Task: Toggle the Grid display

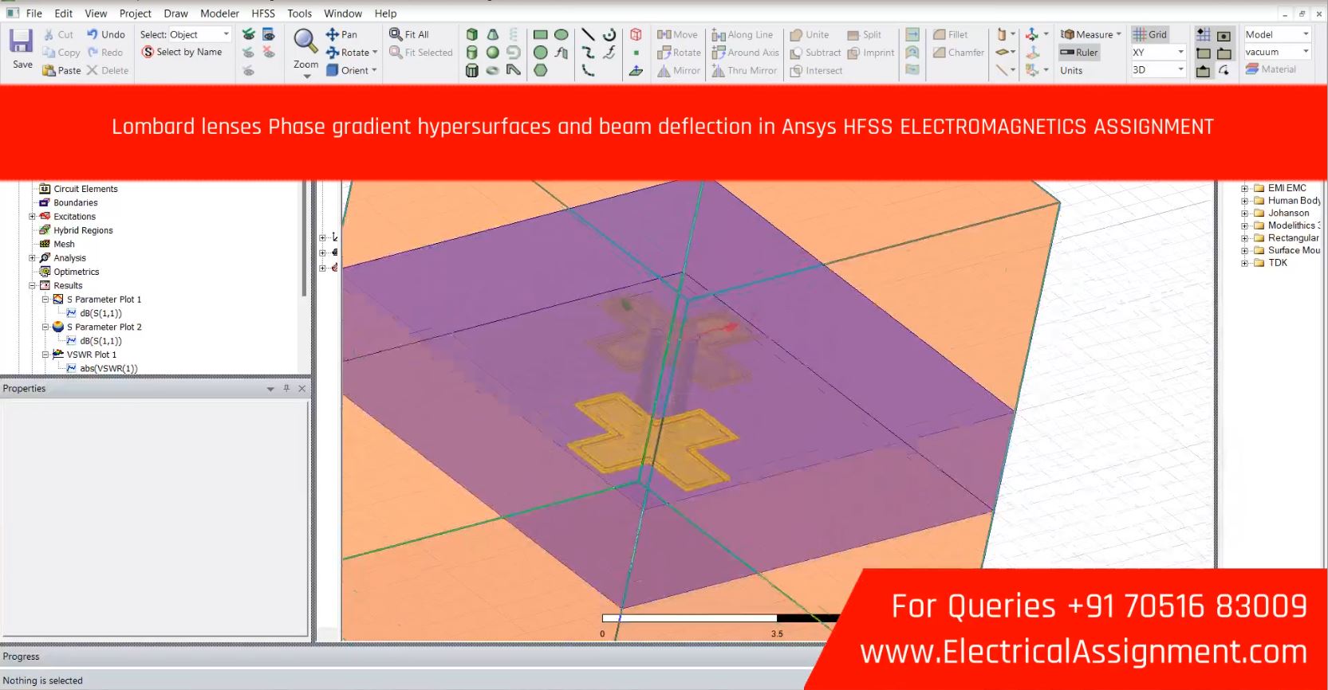Action: click(1149, 34)
